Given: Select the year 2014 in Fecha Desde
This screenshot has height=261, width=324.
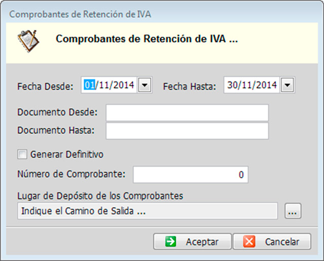Looking at the screenshot, I should coord(121,85).
